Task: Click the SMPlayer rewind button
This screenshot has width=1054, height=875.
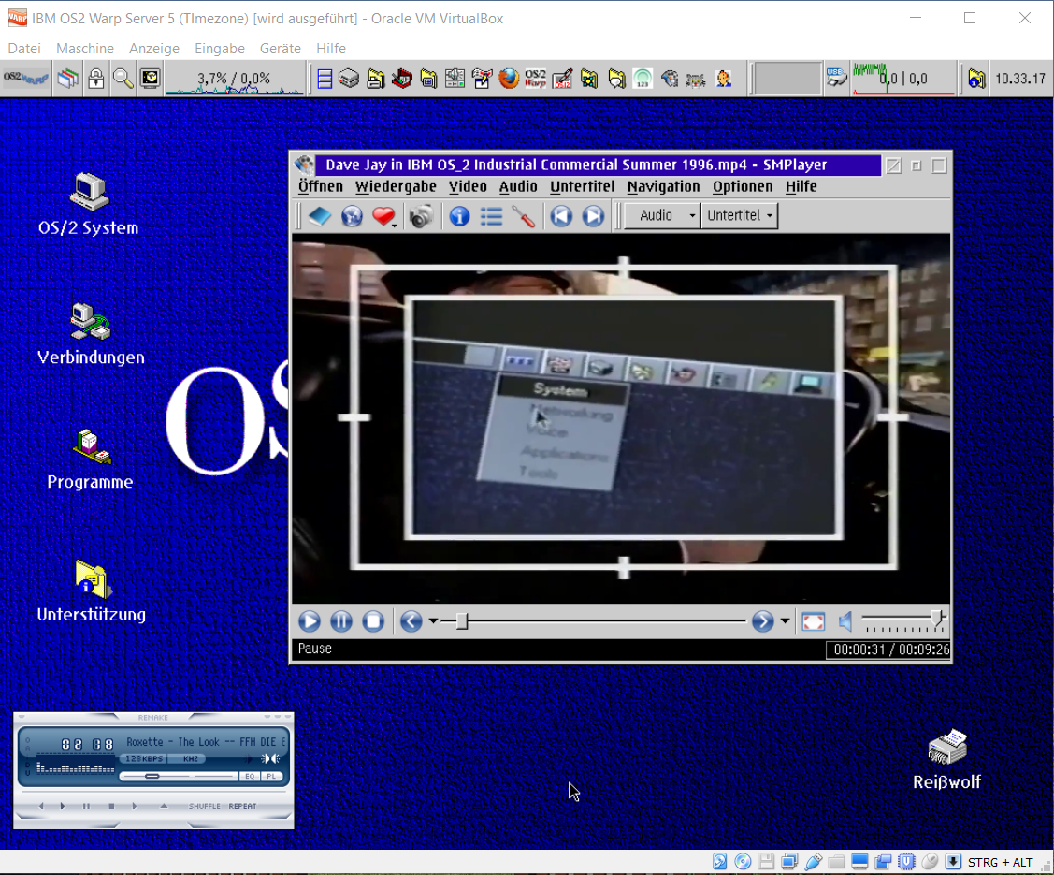Action: pos(411,621)
